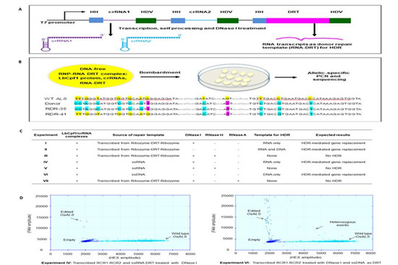
Task: Click Edited OsALS label in left plot
Action: tap(67, 213)
